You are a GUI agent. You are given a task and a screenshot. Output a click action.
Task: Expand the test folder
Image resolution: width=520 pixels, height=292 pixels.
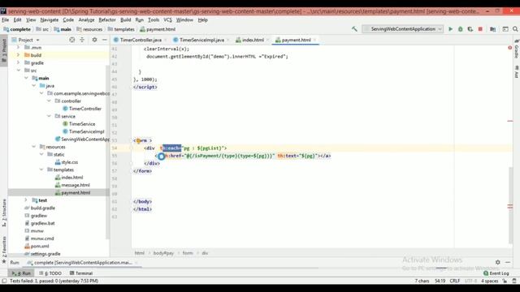pos(26,200)
